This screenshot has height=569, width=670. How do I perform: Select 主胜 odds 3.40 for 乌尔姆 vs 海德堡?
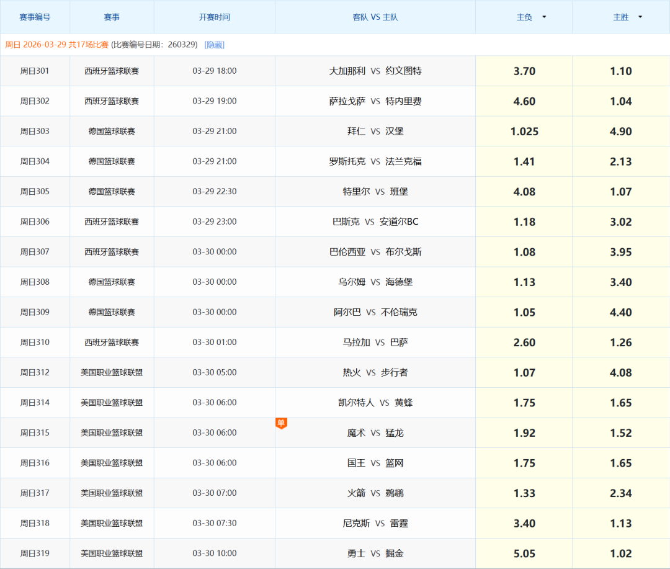tap(621, 282)
